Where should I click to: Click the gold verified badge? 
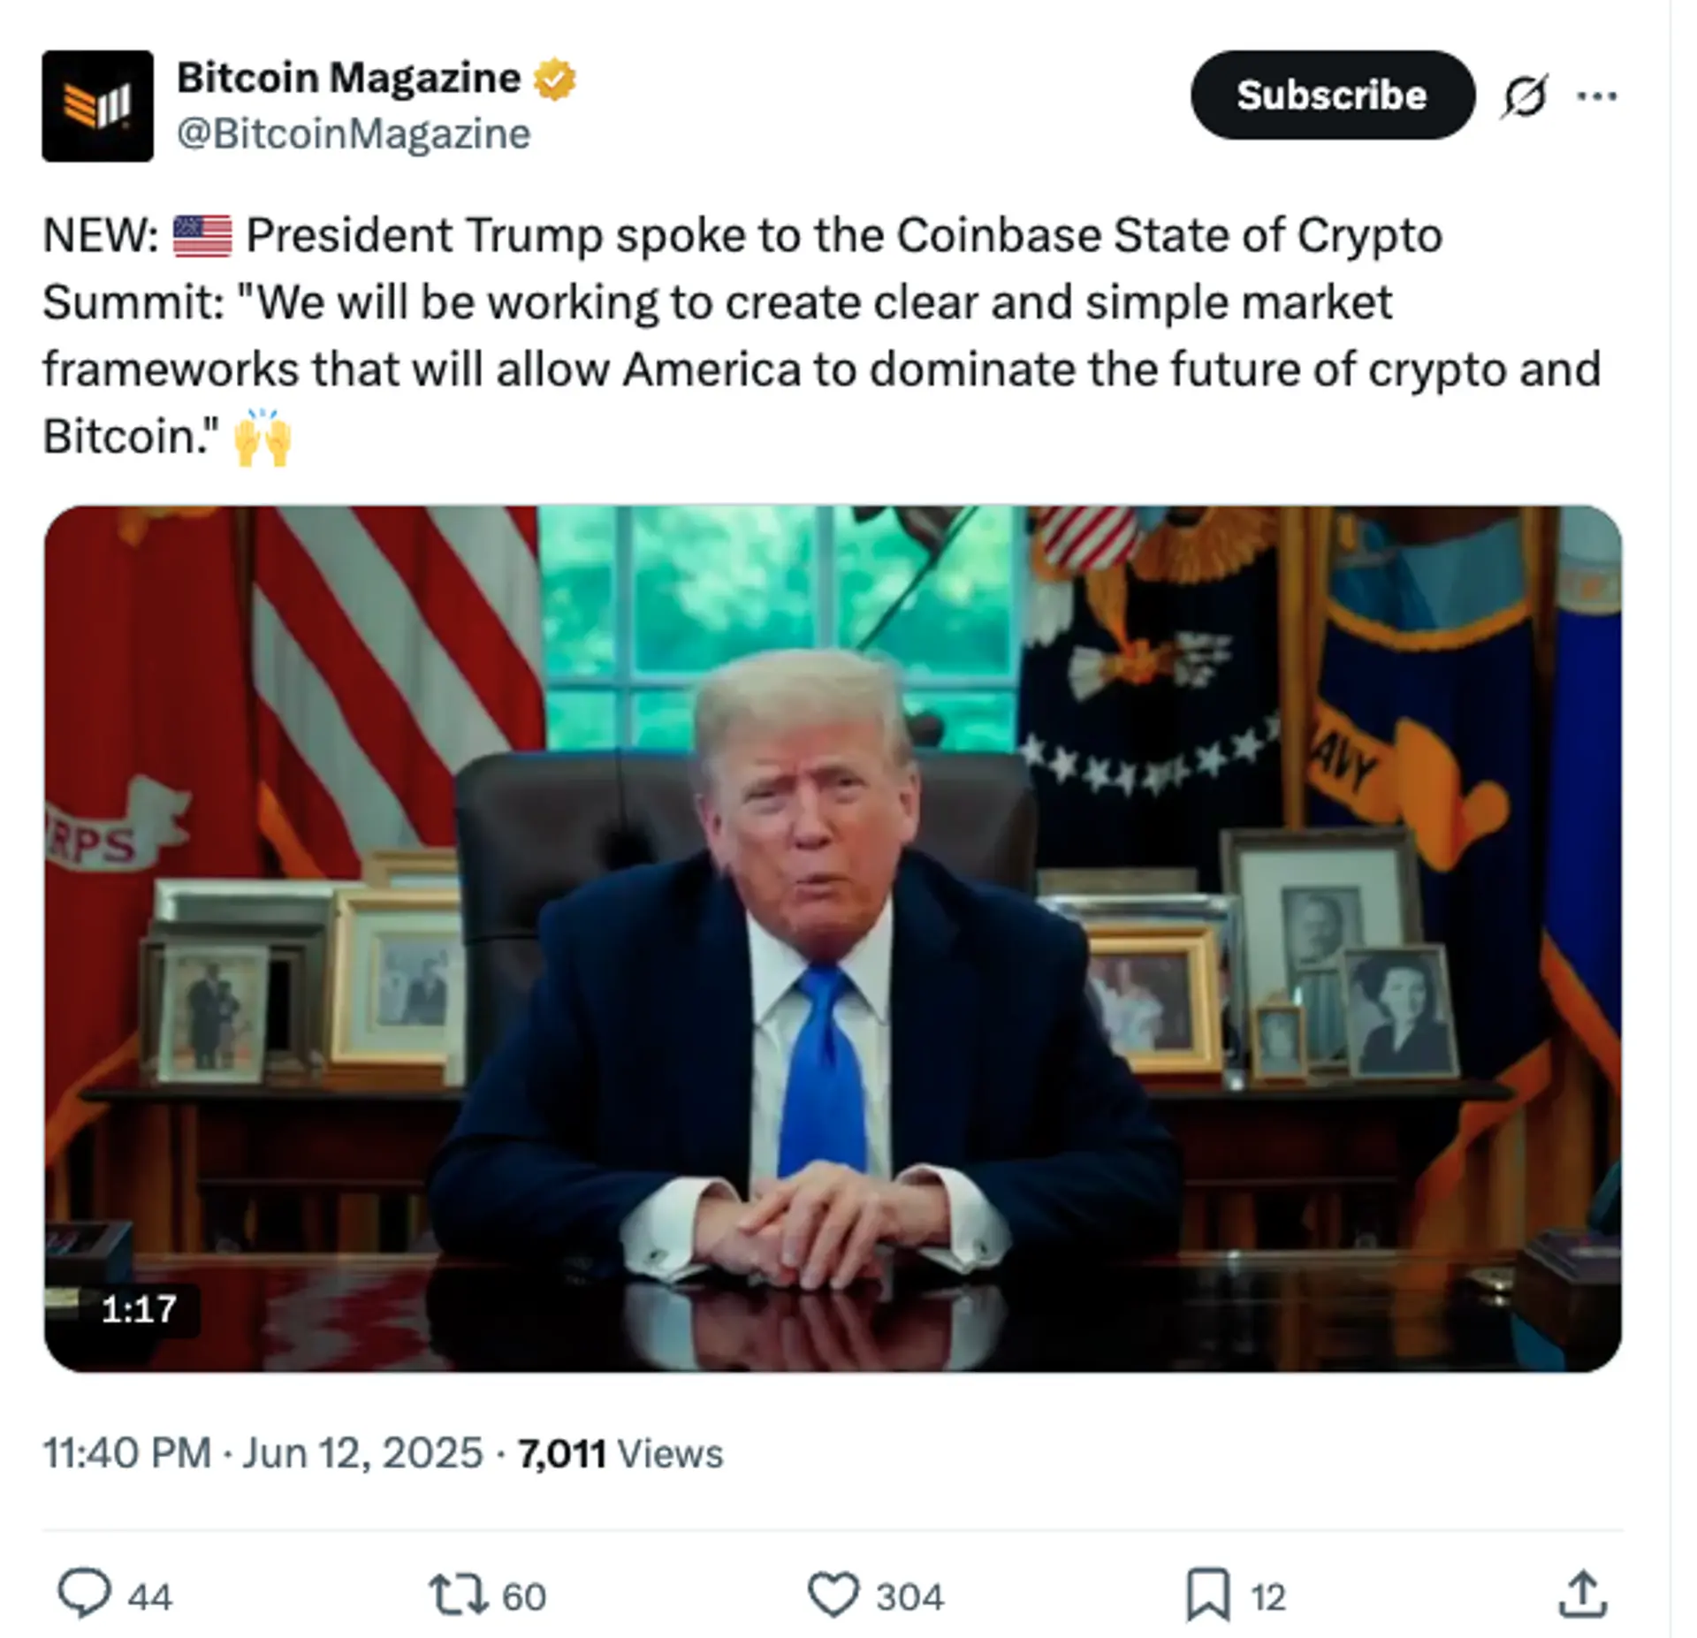pyautogui.click(x=554, y=79)
